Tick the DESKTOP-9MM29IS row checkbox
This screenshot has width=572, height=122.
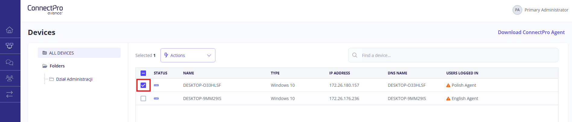coord(143,99)
